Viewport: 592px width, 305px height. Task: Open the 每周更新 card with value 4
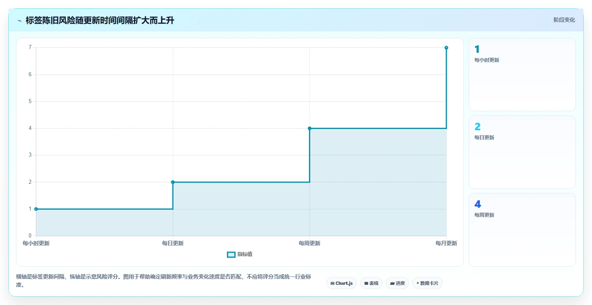(x=522, y=230)
